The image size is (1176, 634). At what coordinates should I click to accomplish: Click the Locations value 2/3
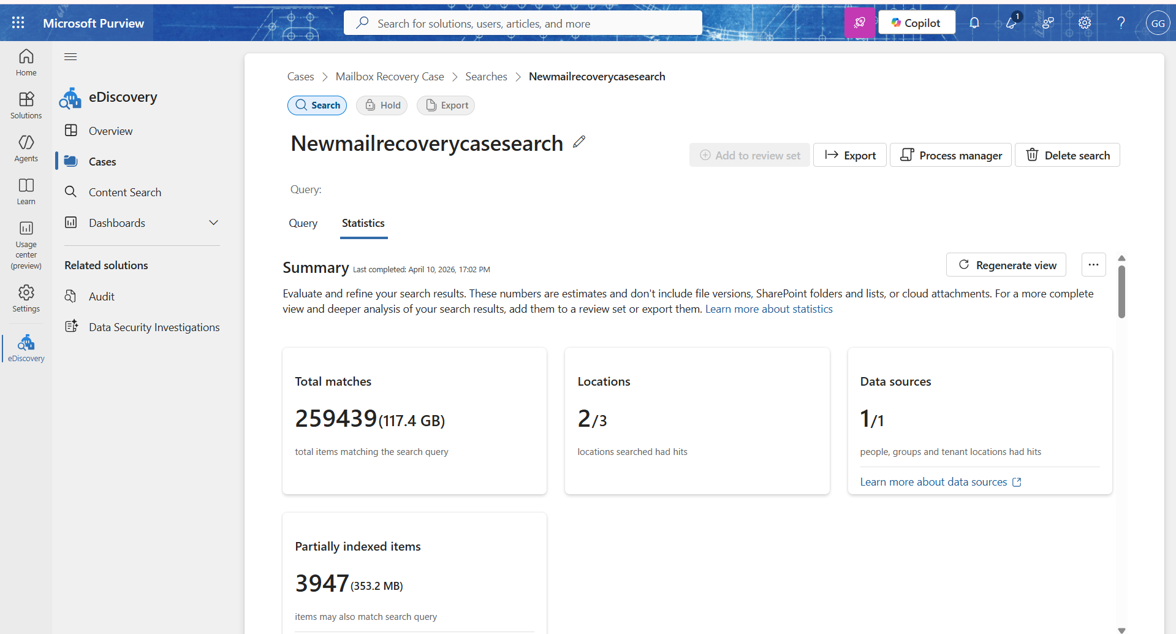[592, 419]
